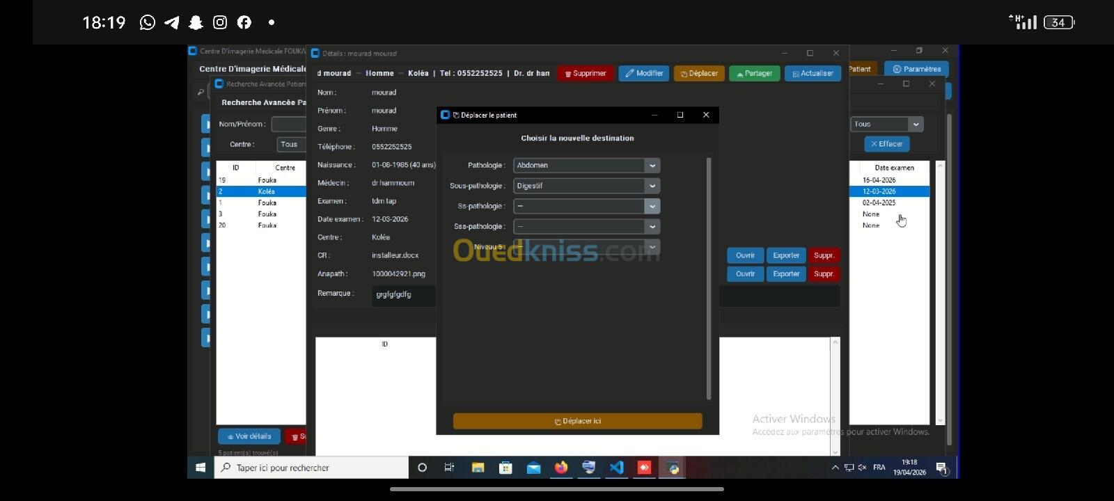Open the Windows Start menu
This screenshot has height=501, width=1114.
pos(201,468)
